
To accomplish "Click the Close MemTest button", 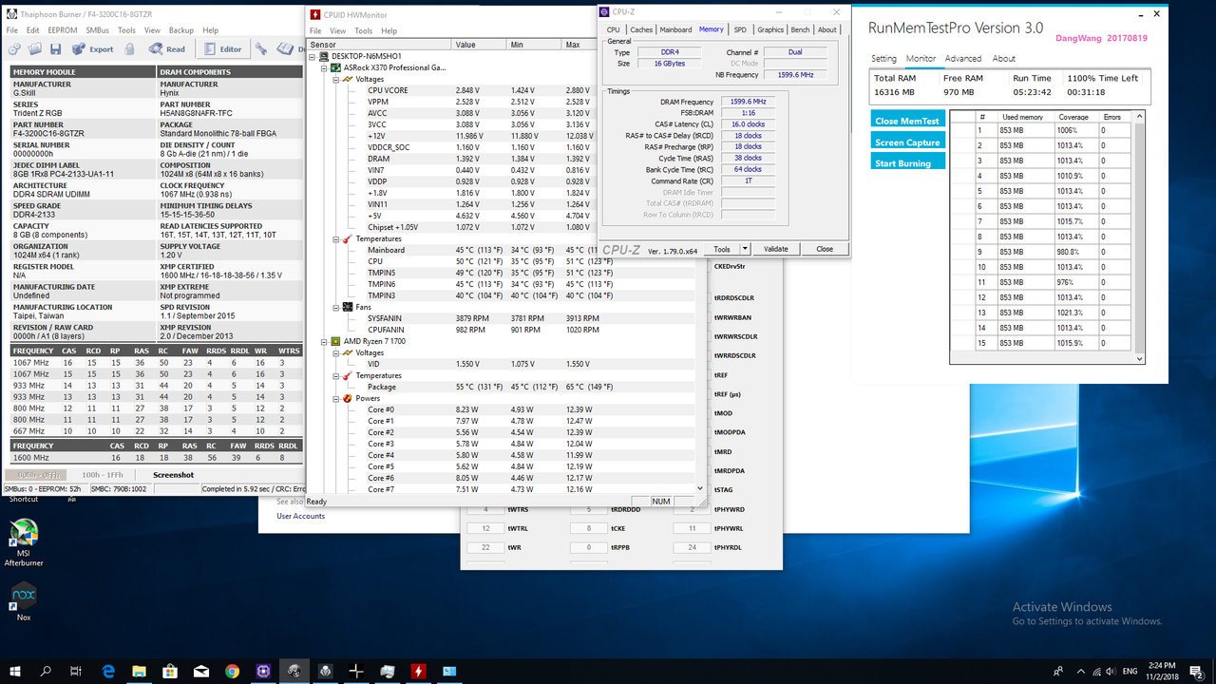I will pyautogui.click(x=907, y=120).
